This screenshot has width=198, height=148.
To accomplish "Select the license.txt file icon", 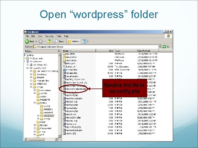I will [x=64, y=67].
